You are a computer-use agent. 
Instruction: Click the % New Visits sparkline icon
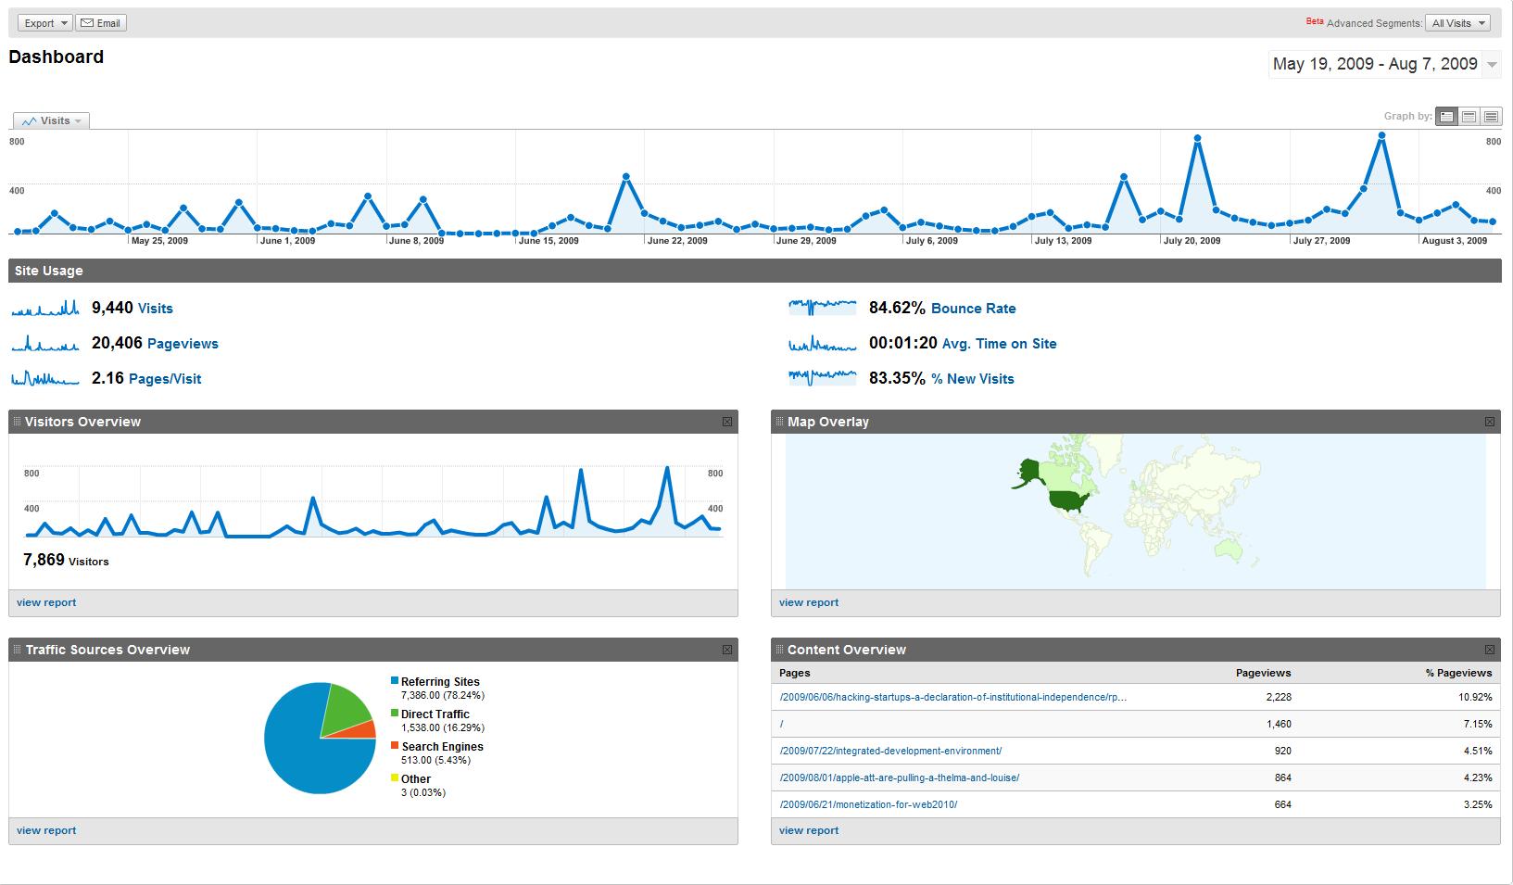[x=823, y=378]
